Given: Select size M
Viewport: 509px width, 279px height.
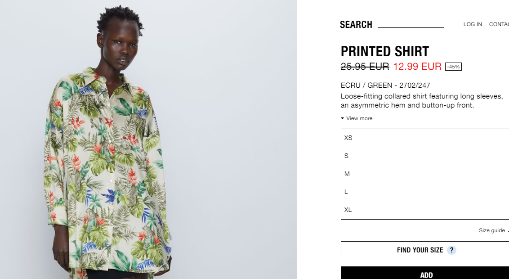Looking at the screenshot, I should coord(425,174).
